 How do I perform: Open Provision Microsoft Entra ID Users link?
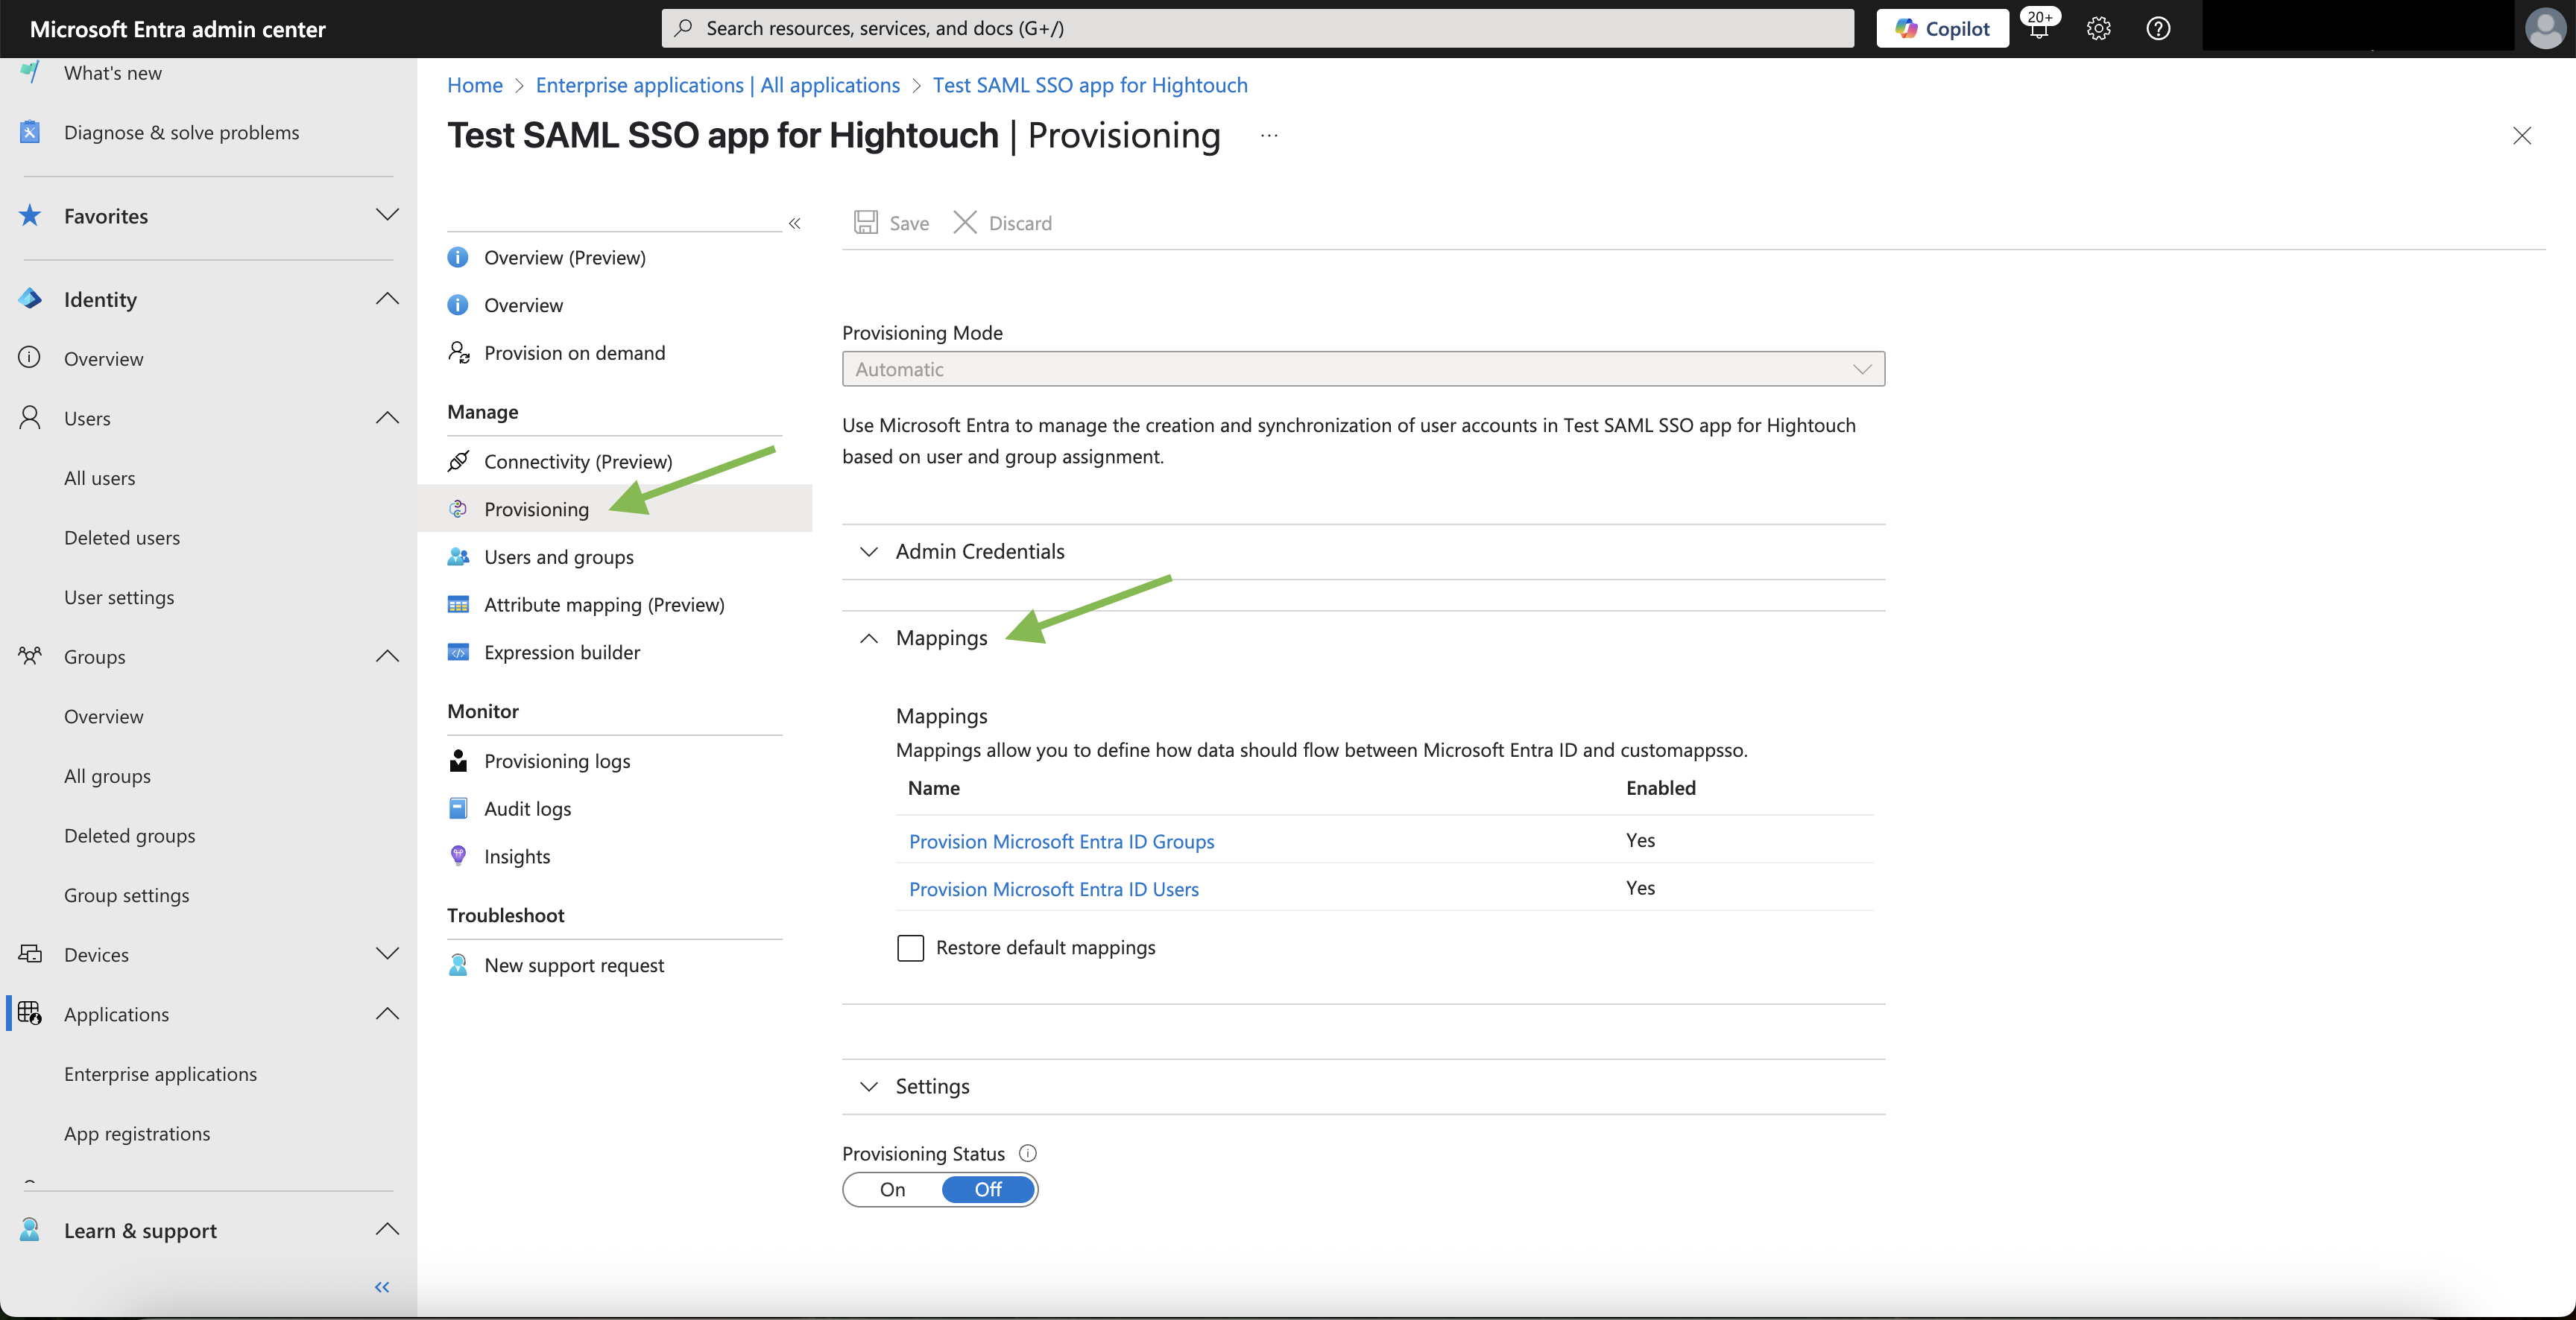click(1053, 889)
